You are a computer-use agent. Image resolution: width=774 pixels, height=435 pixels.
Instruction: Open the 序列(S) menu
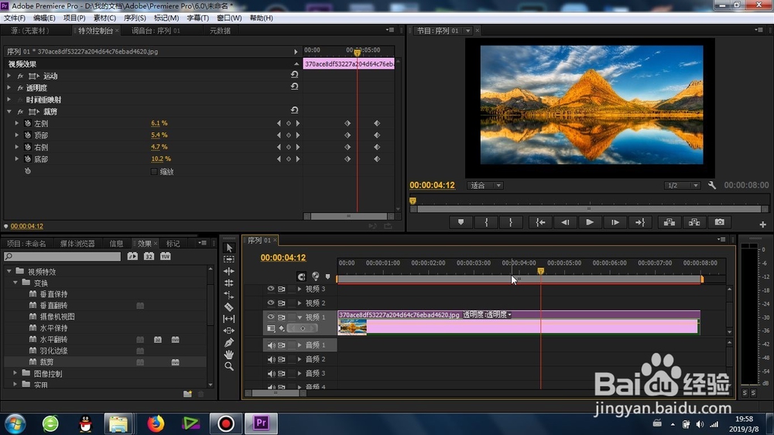coord(135,18)
